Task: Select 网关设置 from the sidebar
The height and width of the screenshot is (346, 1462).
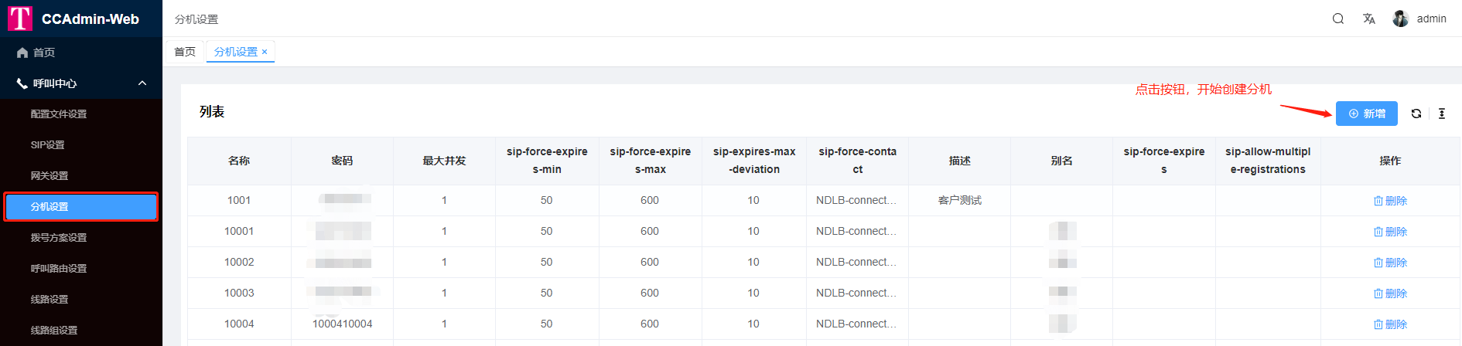Action: (50, 176)
